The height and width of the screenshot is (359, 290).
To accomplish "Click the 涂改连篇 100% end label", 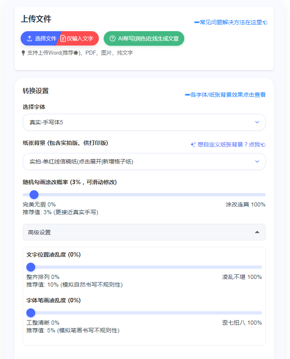I will click(x=245, y=204).
